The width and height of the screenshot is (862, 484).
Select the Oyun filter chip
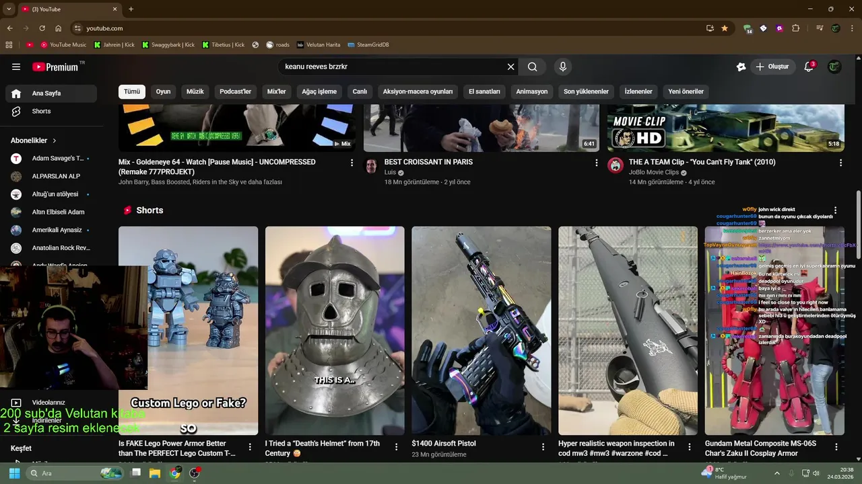coord(164,91)
